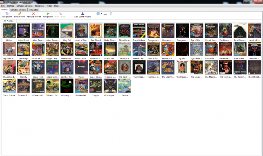Select The Bard's Tale cover
263x156 pixels.
tap(124, 67)
